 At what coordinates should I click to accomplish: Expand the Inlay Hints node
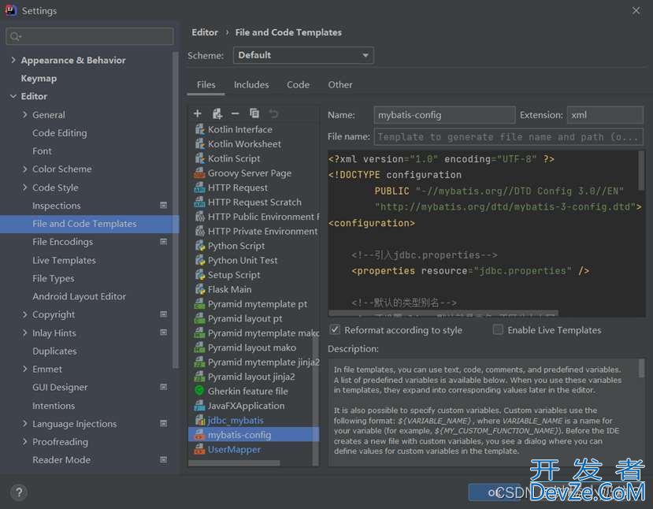click(x=25, y=333)
